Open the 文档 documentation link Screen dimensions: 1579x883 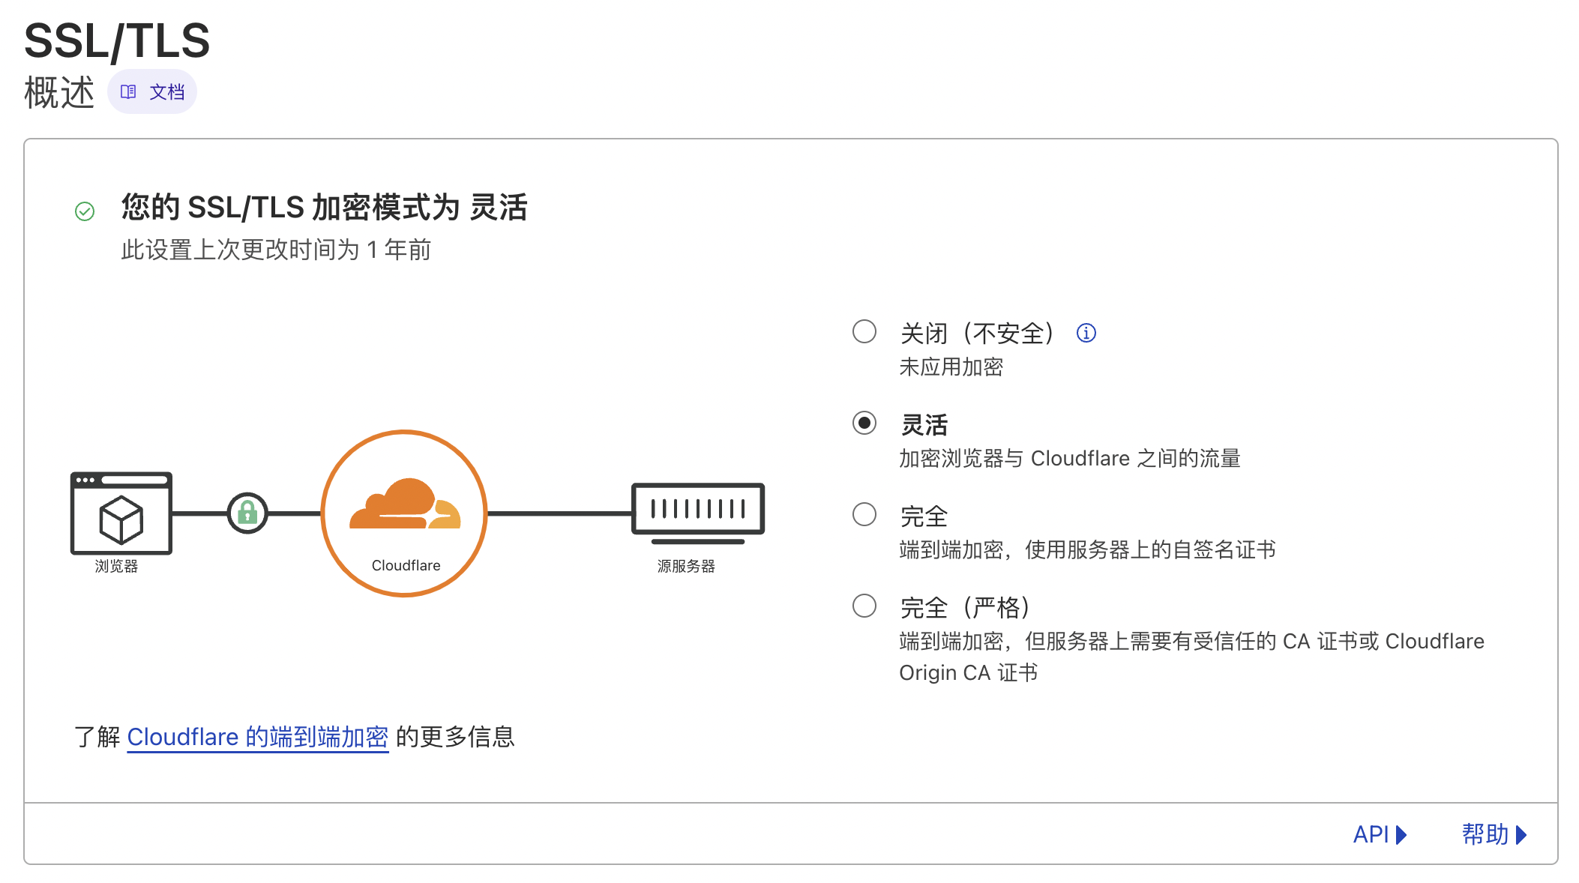tap(152, 92)
